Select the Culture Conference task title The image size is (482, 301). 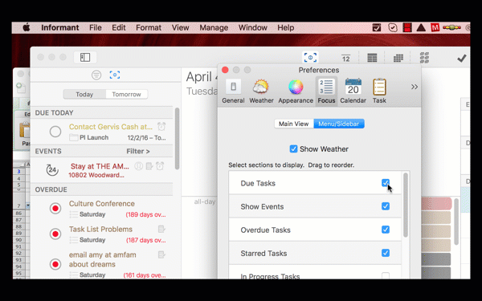pos(102,203)
